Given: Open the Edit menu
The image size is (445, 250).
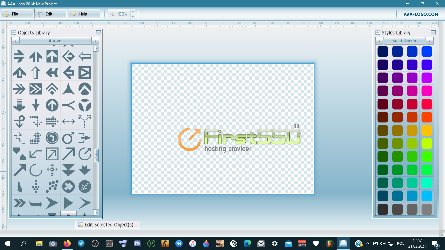Looking at the screenshot, I should (51, 14).
